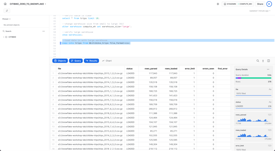Image resolution: width=275 pixels, height=151 pixels.
Task: Open the worksheet filter settings icon
Action: tap(7, 11)
